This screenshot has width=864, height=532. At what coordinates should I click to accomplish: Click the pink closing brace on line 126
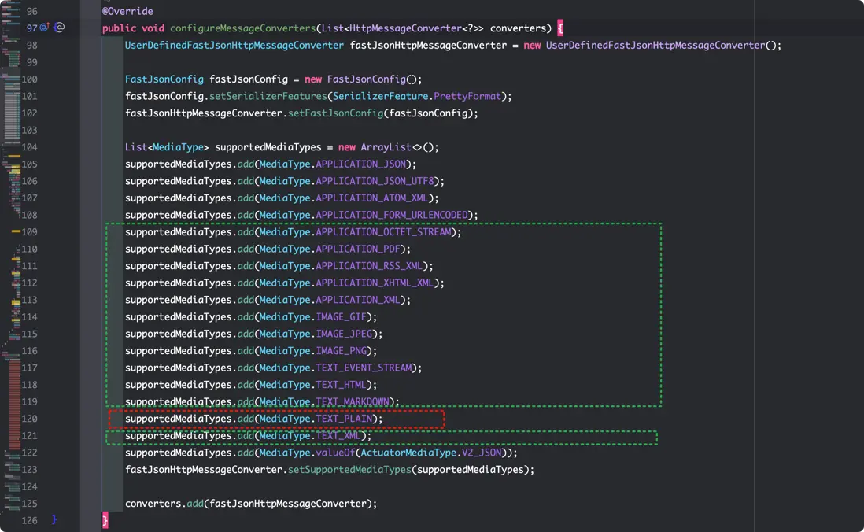(105, 520)
